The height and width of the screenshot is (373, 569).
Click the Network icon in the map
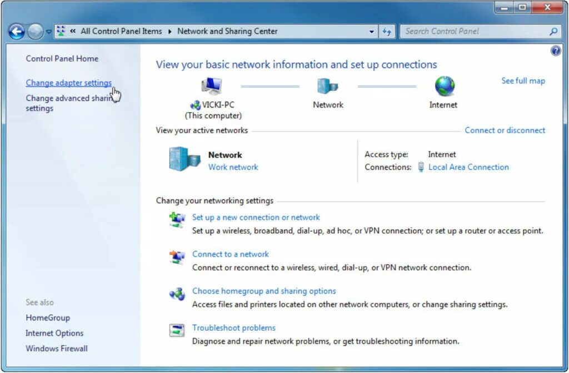click(x=328, y=86)
